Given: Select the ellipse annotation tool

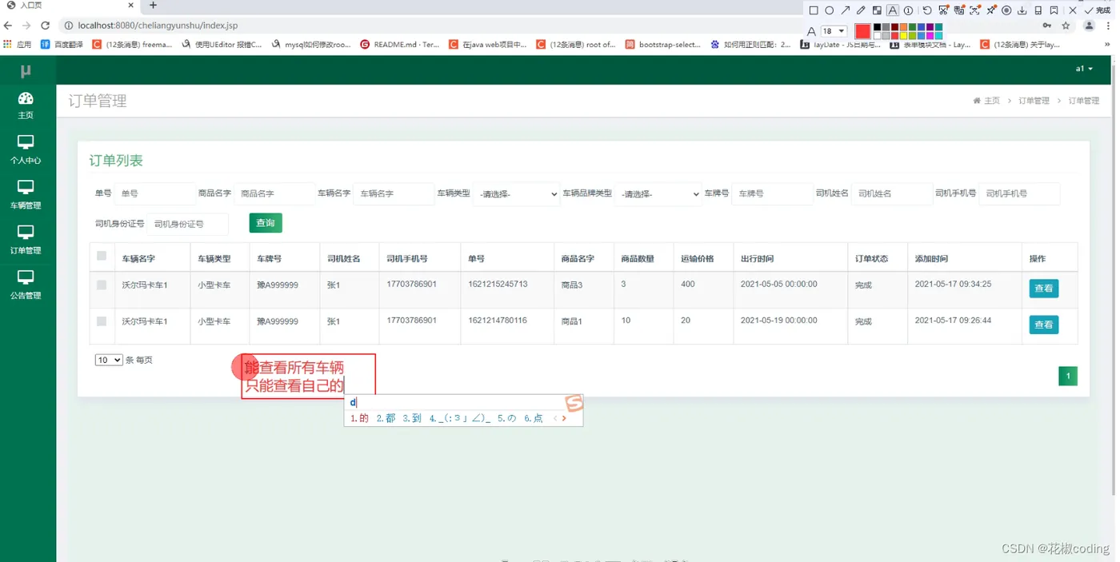Looking at the screenshot, I should pyautogui.click(x=830, y=10).
